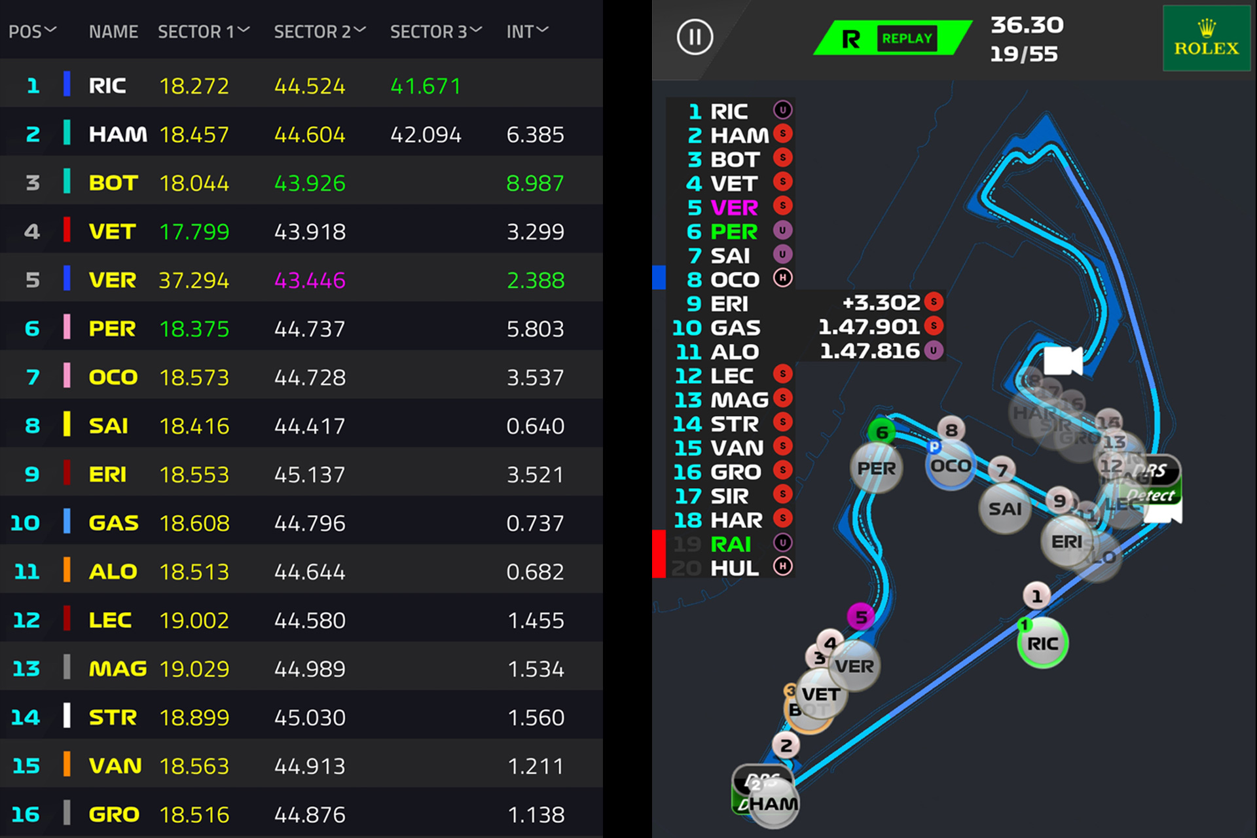Screen dimensions: 1257x838
Task: Open the INT column dropdown
Action: [528, 31]
